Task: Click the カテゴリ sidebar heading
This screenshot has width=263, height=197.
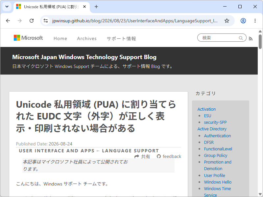Action: [x=205, y=94]
